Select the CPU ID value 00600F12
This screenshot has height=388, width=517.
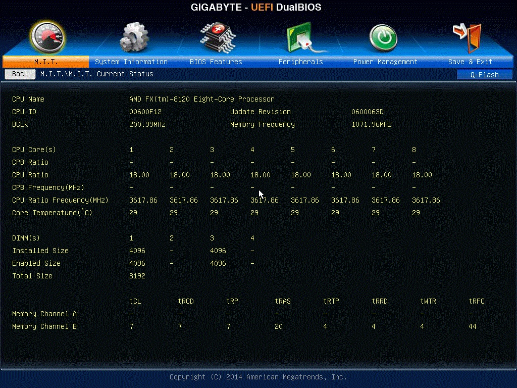click(x=145, y=112)
